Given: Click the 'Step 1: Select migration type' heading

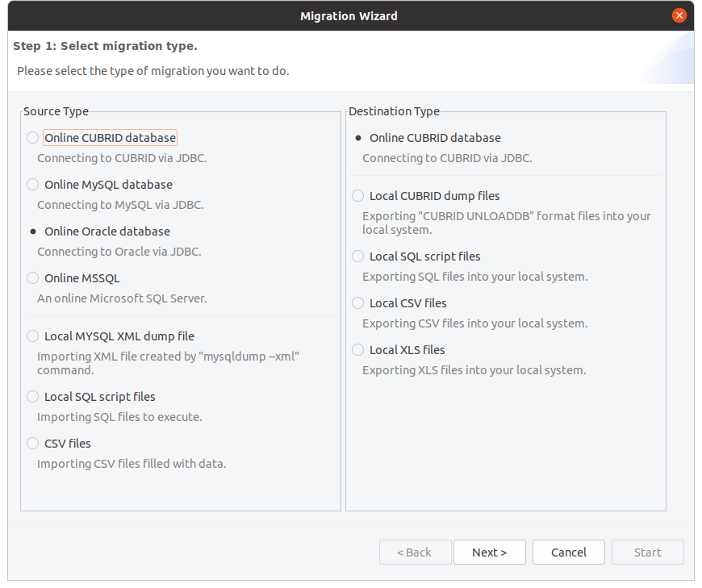Looking at the screenshot, I should 106,46.
